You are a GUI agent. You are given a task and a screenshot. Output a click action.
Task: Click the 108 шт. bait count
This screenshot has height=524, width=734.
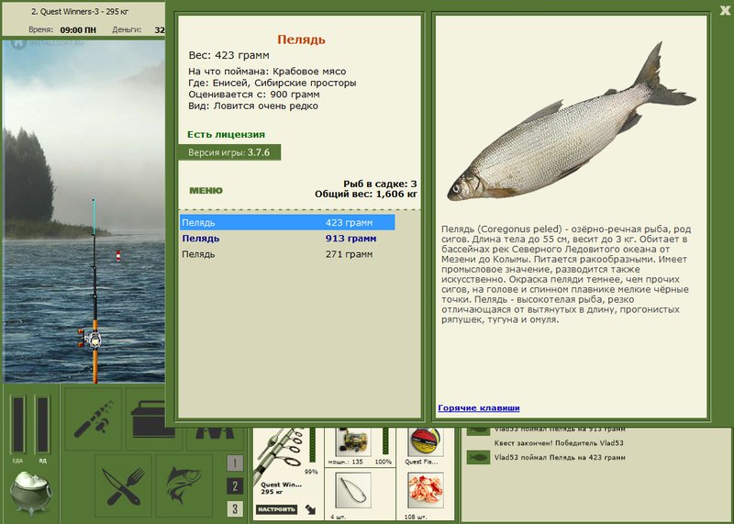pyautogui.click(x=416, y=517)
